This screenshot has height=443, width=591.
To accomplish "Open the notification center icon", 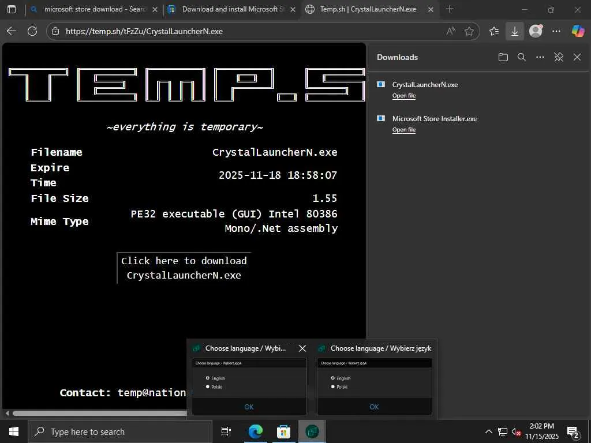I will click(573, 432).
